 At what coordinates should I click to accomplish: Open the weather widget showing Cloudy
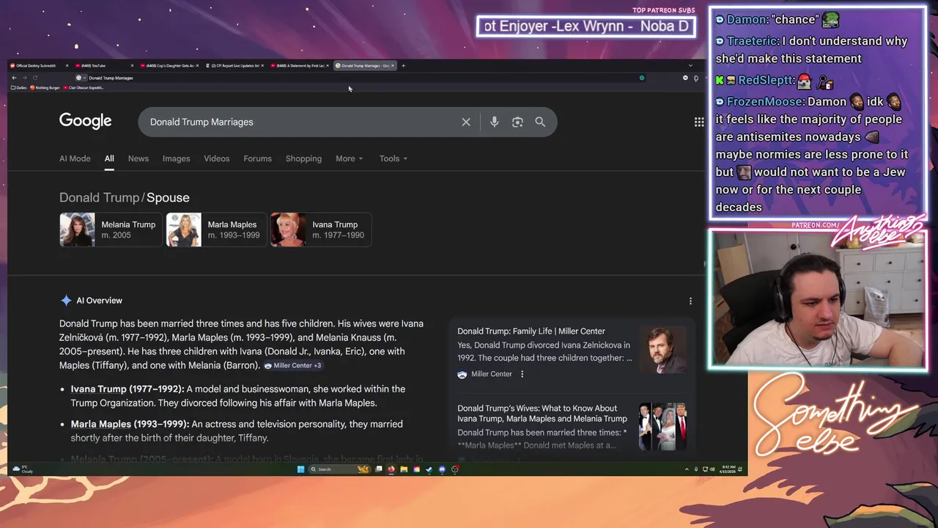[x=23, y=469]
